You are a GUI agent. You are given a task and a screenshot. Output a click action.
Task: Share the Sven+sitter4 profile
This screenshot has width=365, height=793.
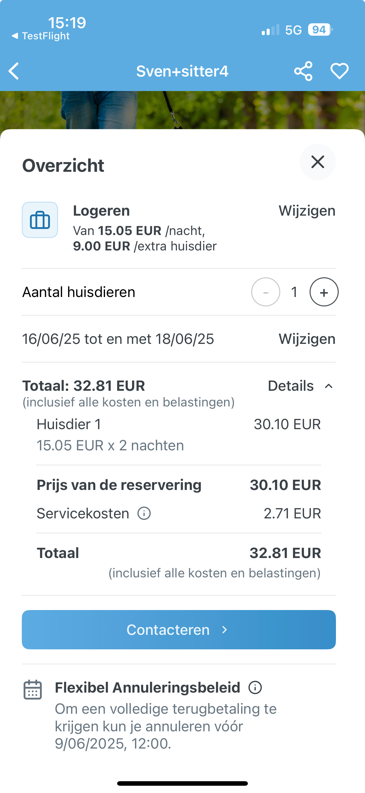303,71
